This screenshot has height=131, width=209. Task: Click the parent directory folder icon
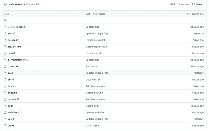pyautogui.click(x=5, y=20)
